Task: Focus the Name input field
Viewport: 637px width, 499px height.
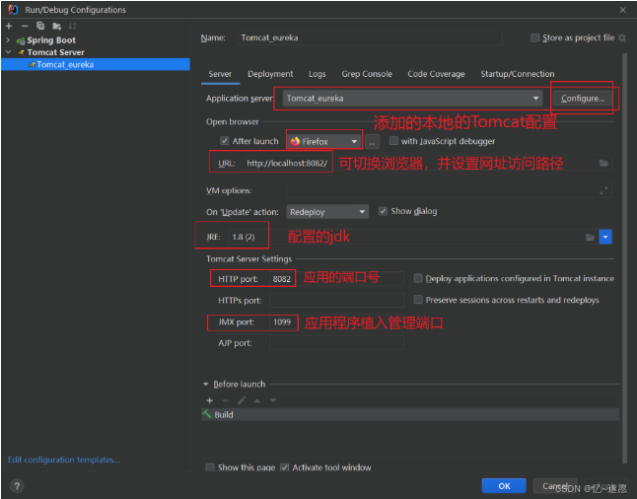Action: click(370, 37)
